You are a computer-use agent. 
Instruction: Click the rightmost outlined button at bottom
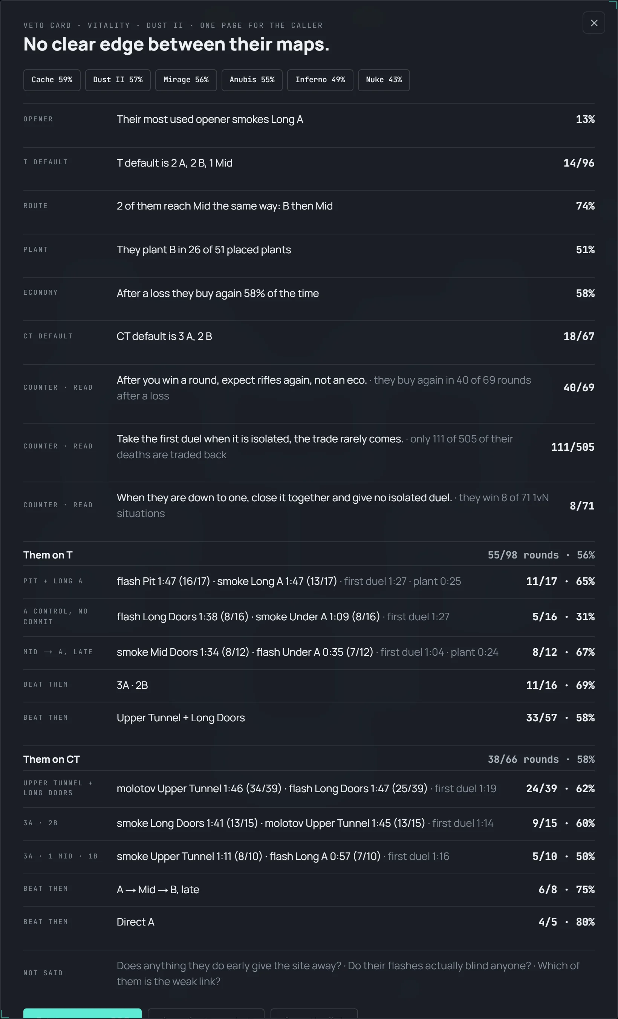pos(314,1014)
